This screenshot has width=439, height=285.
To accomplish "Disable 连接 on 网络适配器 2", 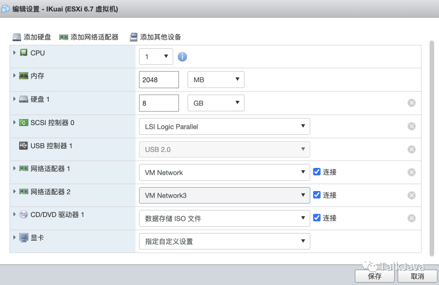I will (x=317, y=195).
